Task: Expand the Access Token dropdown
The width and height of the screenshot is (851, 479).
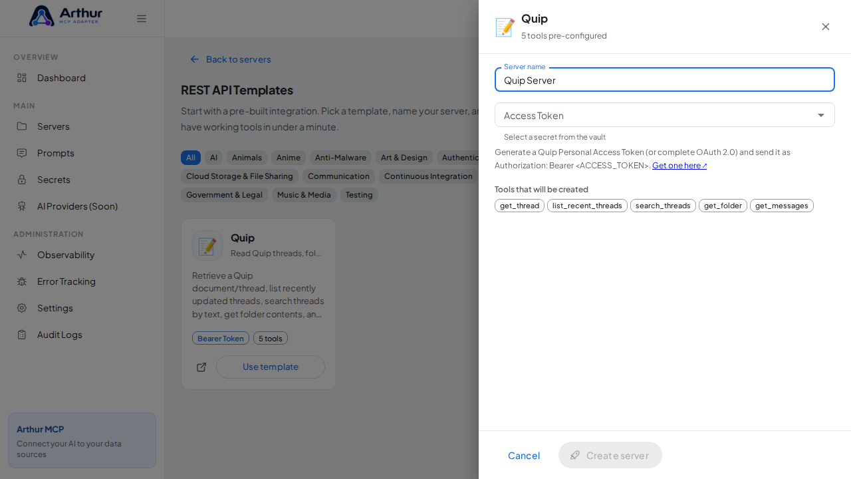Action: pos(665,115)
